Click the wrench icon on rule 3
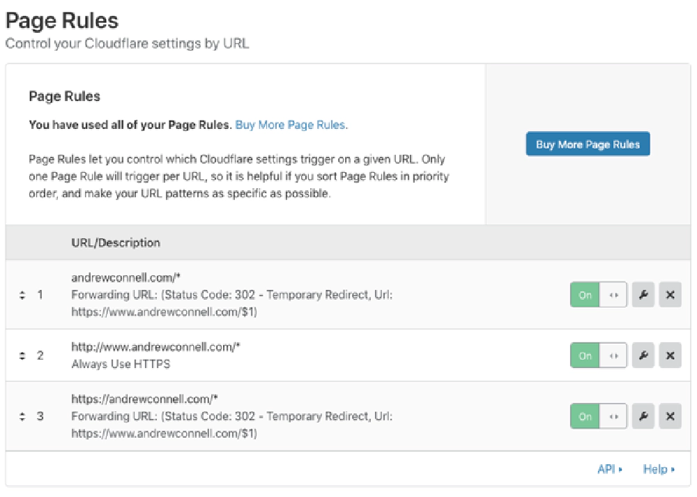This screenshot has width=697, height=497. 643,416
